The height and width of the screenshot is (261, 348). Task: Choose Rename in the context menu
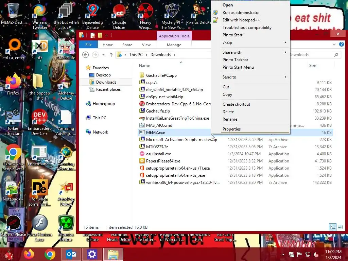255,119
